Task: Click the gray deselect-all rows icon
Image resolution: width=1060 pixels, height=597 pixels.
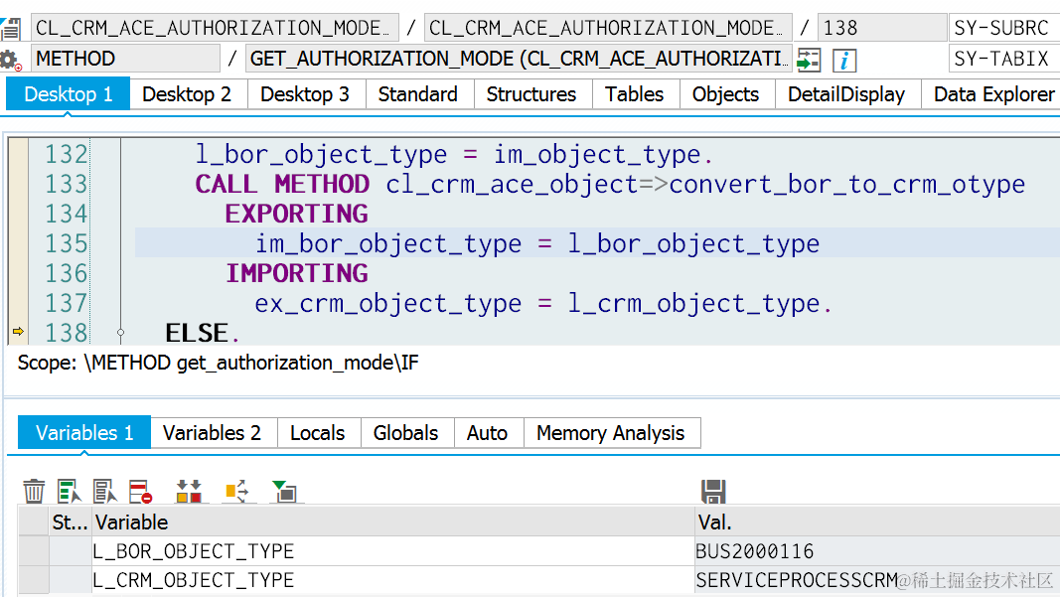Action: pyautogui.click(x=104, y=491)
